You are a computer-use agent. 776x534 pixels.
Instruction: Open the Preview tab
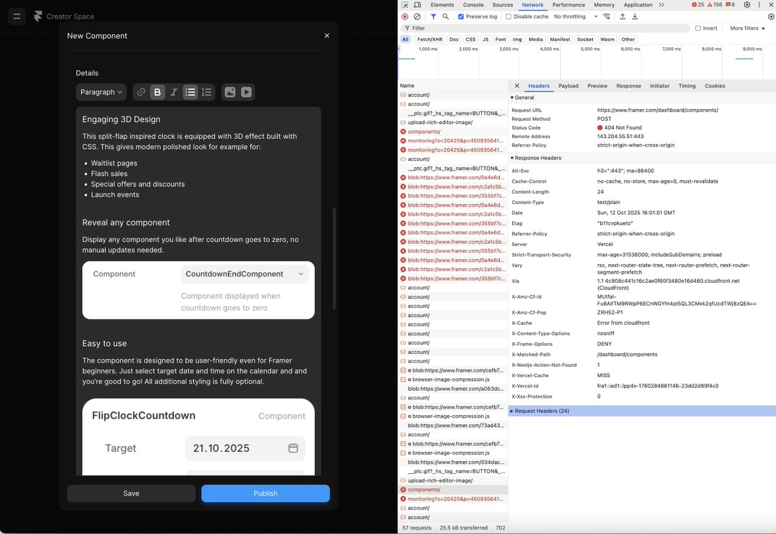[598, 86]
